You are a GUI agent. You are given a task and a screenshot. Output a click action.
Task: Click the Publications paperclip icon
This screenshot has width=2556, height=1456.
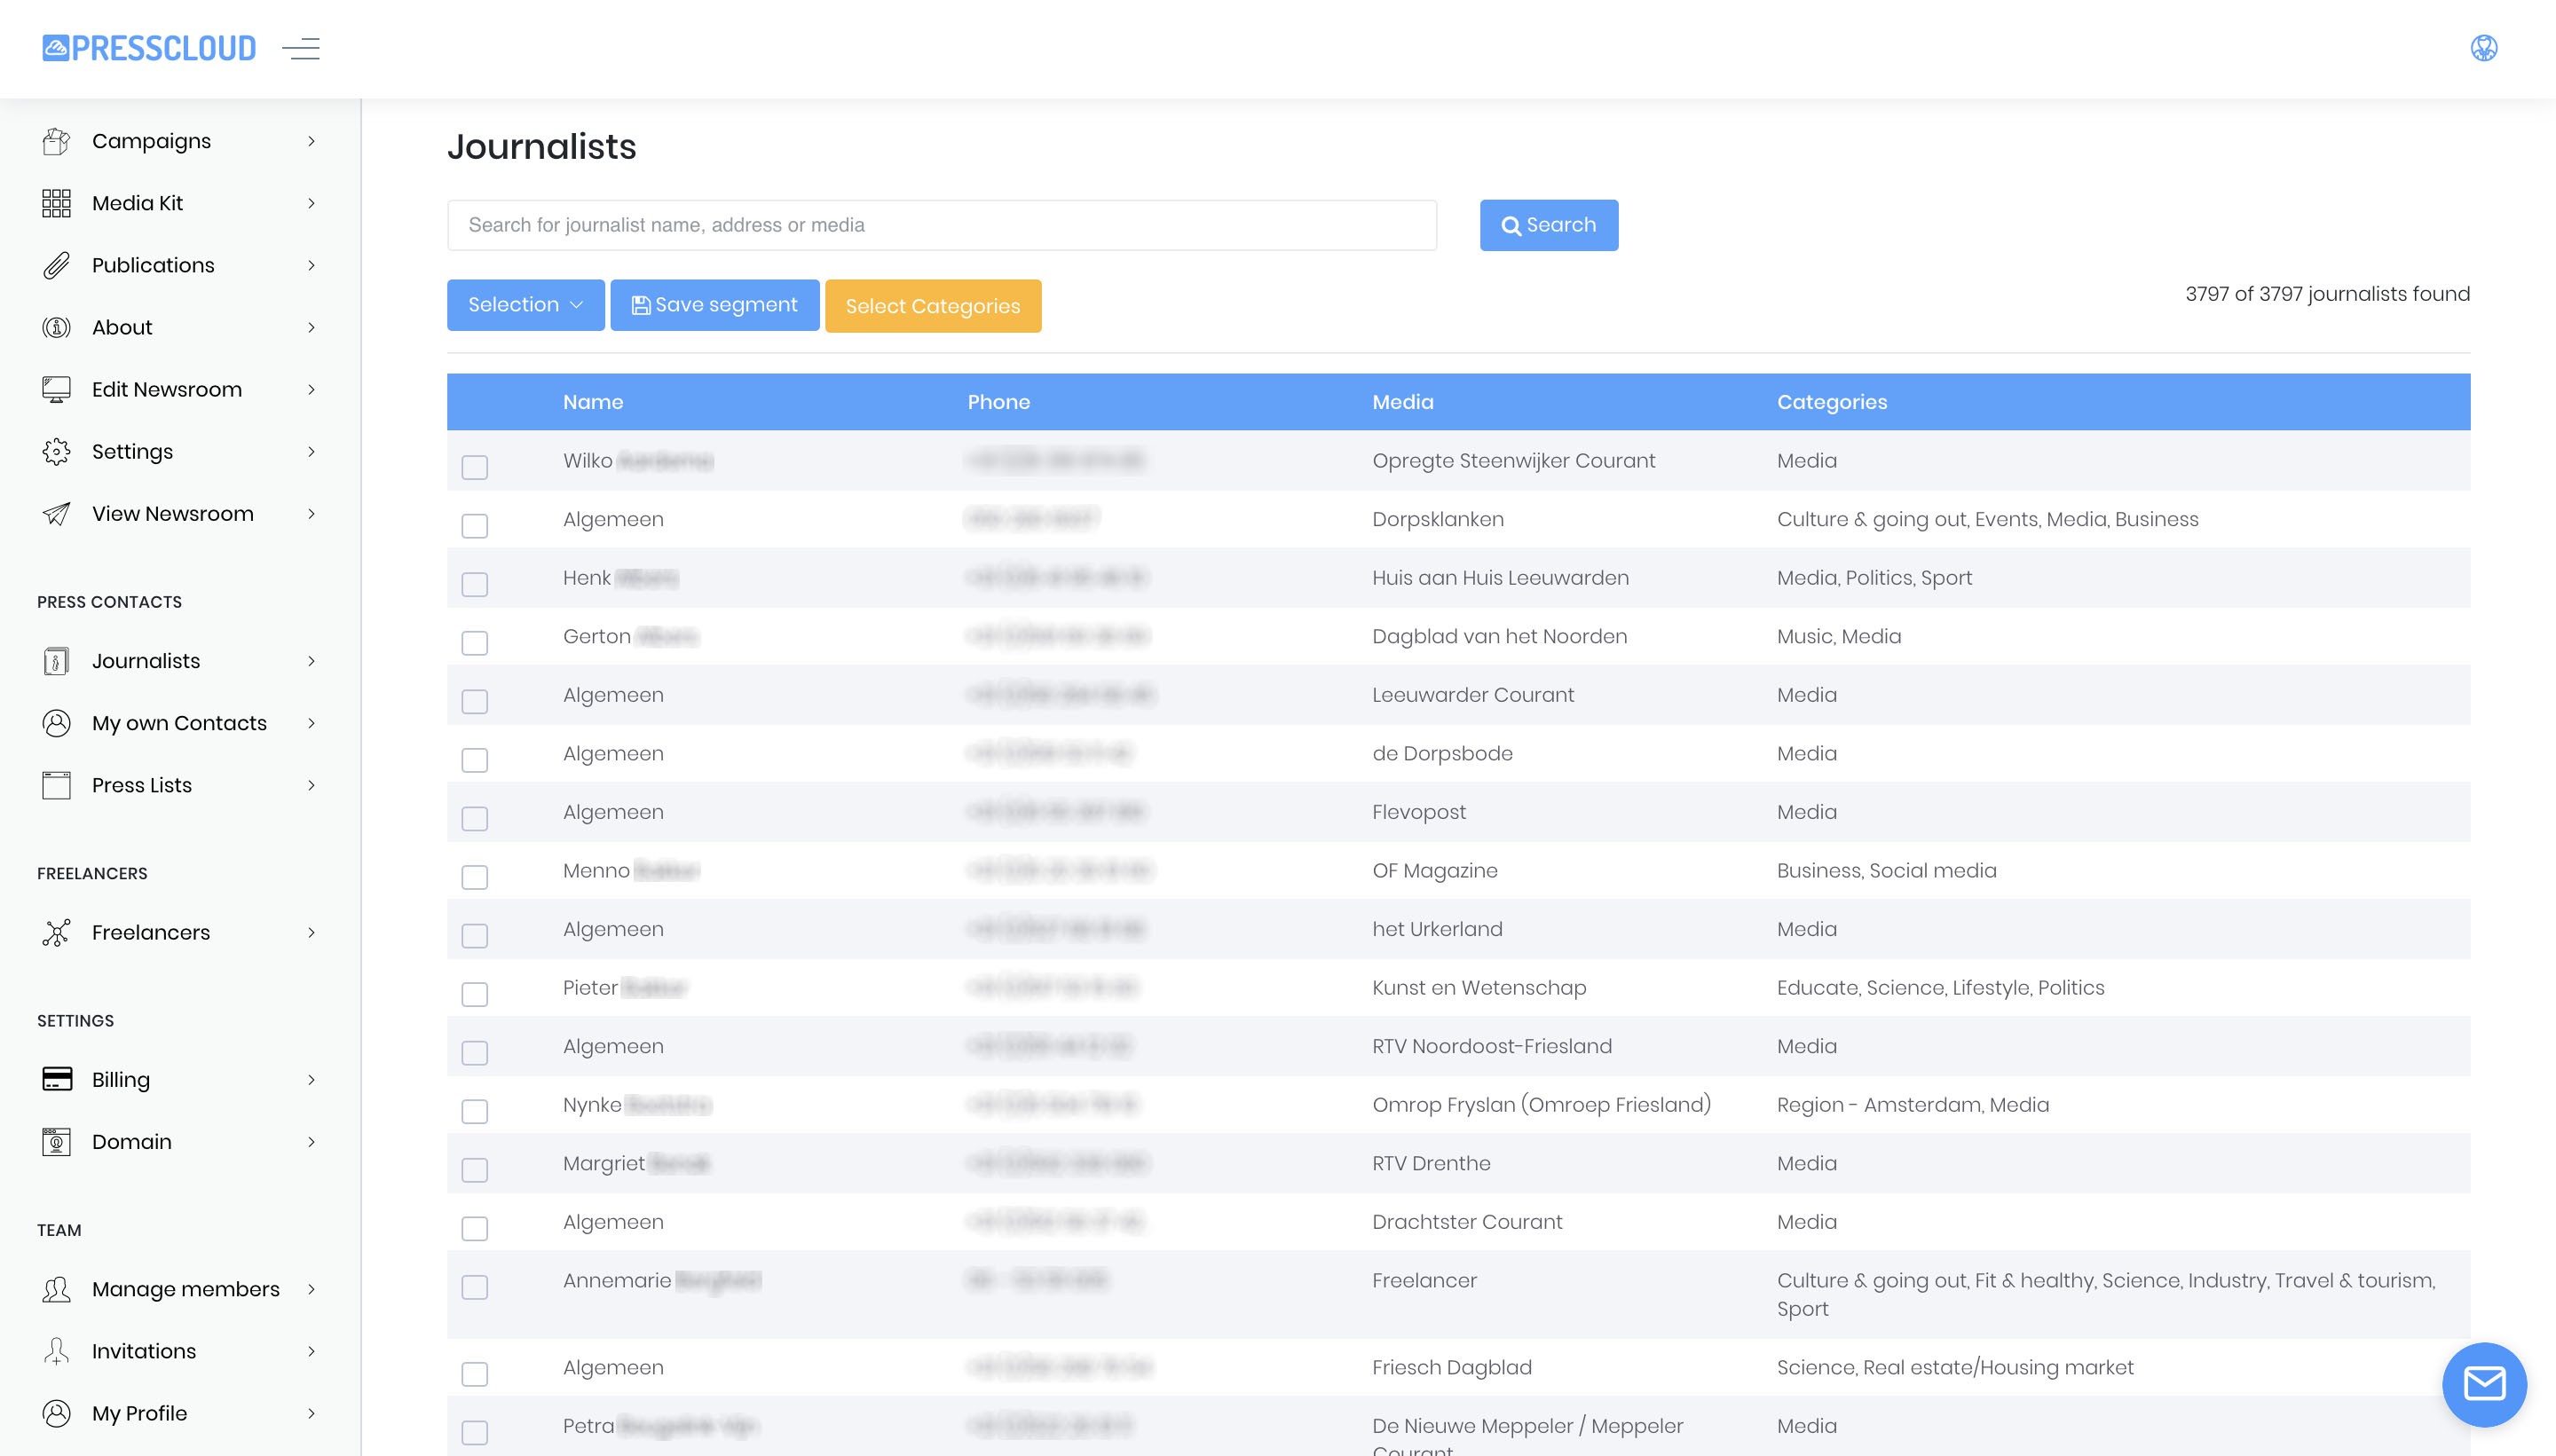56,265
